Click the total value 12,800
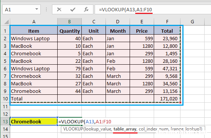The height and width of the screenshot is (138, 211). (167, 46)
